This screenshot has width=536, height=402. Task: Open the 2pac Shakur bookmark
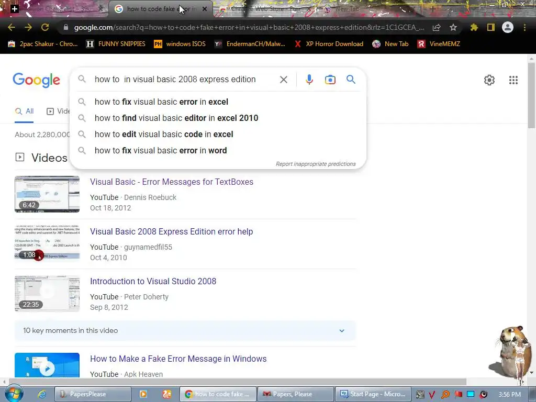(x=43, y=44)
